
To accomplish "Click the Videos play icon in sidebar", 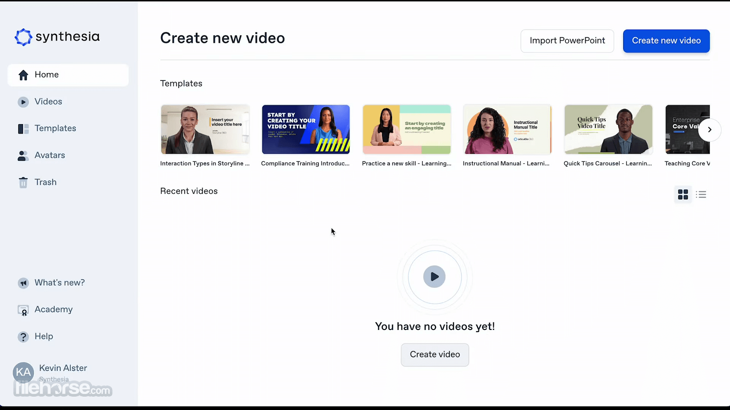I will pos(23,102).
